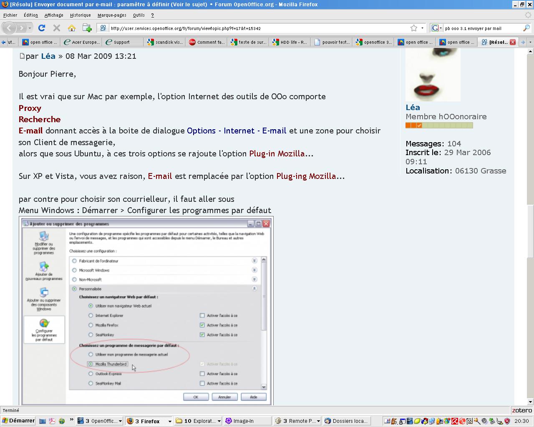534x427 pixels.
Task: Open the OpenOffice taskbar group
Action: (x=100, y=421)
